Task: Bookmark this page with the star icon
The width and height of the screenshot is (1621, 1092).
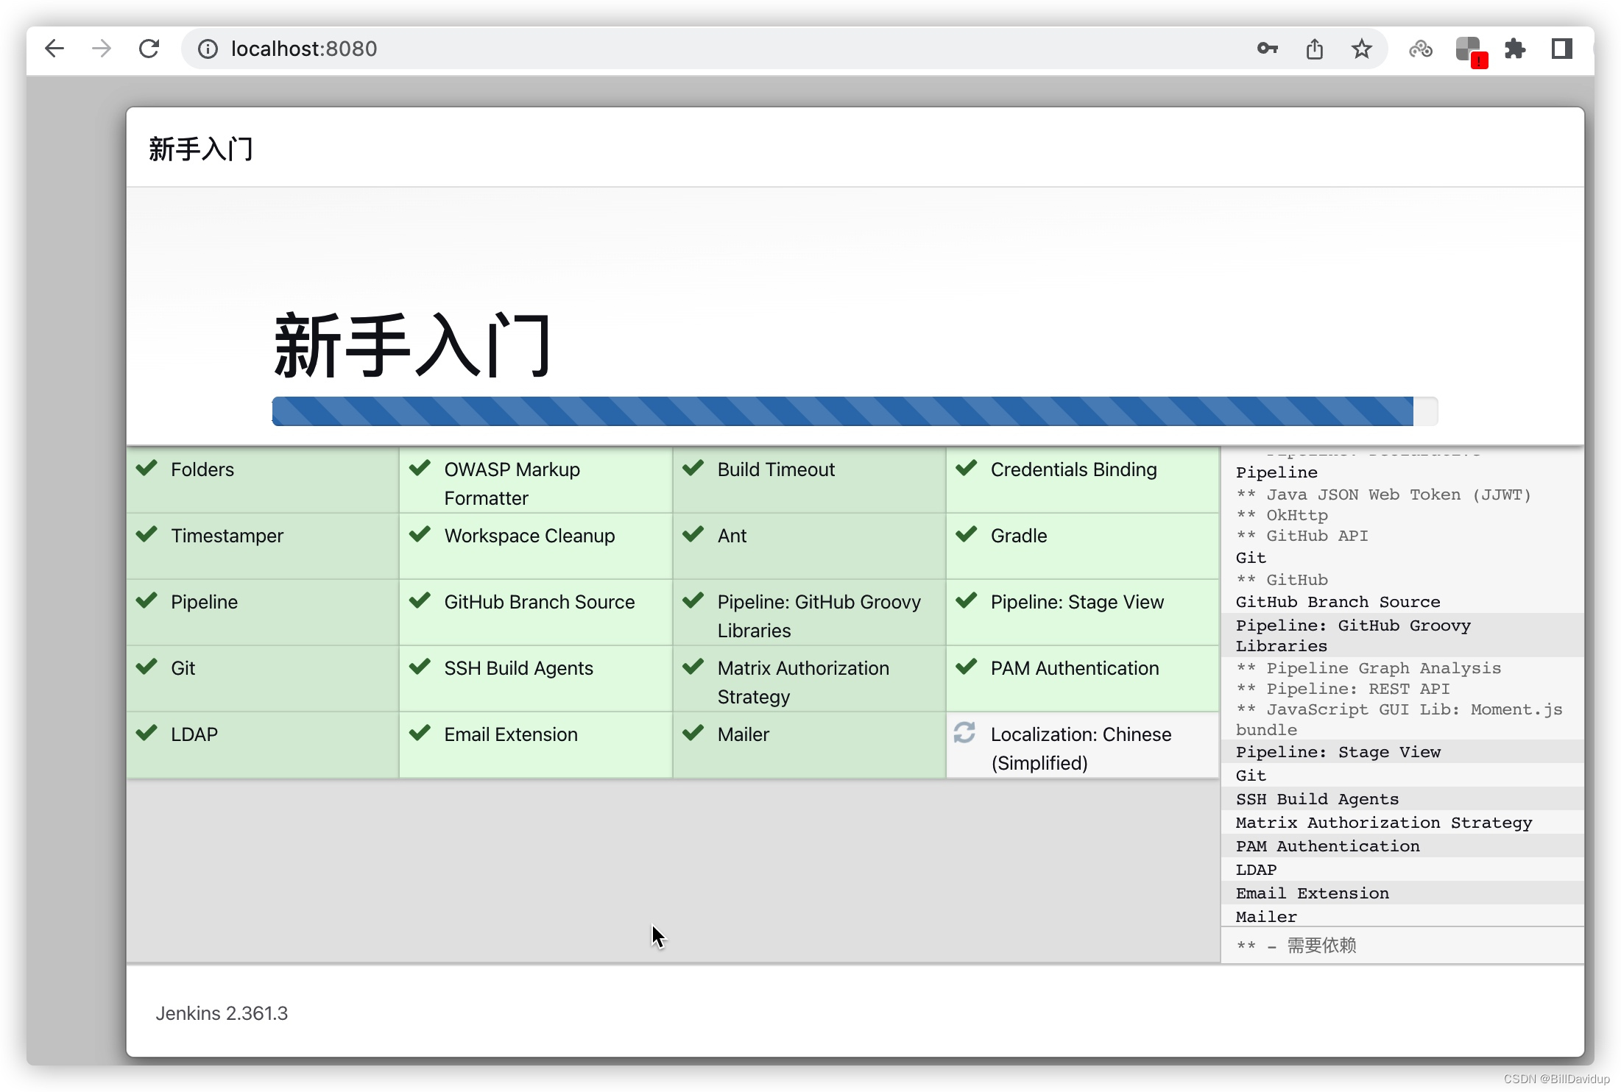Action: tap(1361, 49)
